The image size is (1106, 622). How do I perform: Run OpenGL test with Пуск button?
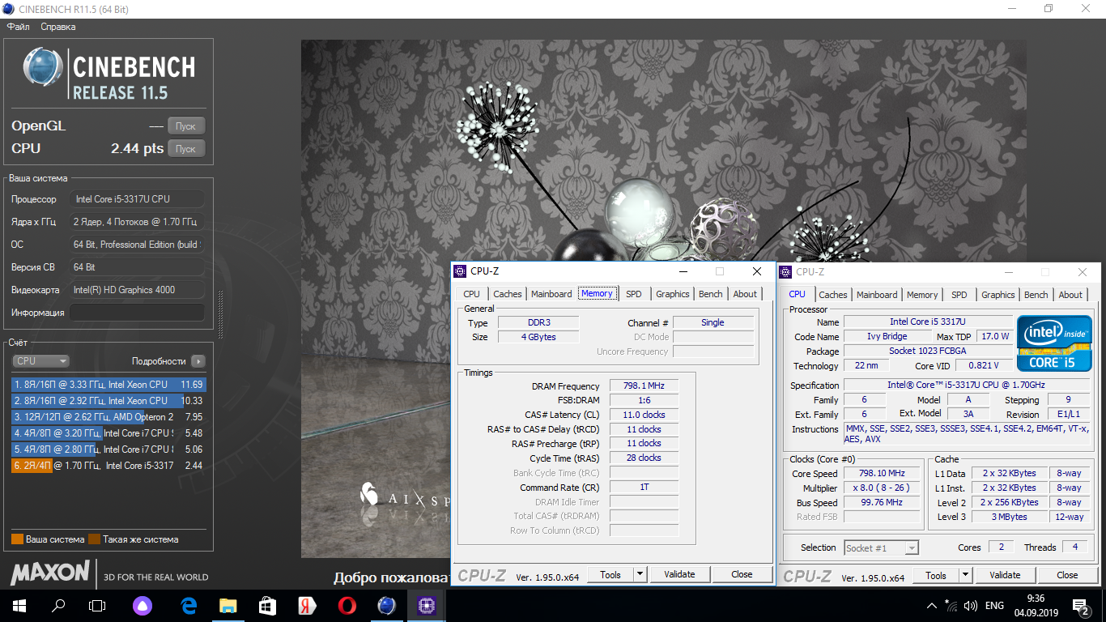[x=186, y=126]
